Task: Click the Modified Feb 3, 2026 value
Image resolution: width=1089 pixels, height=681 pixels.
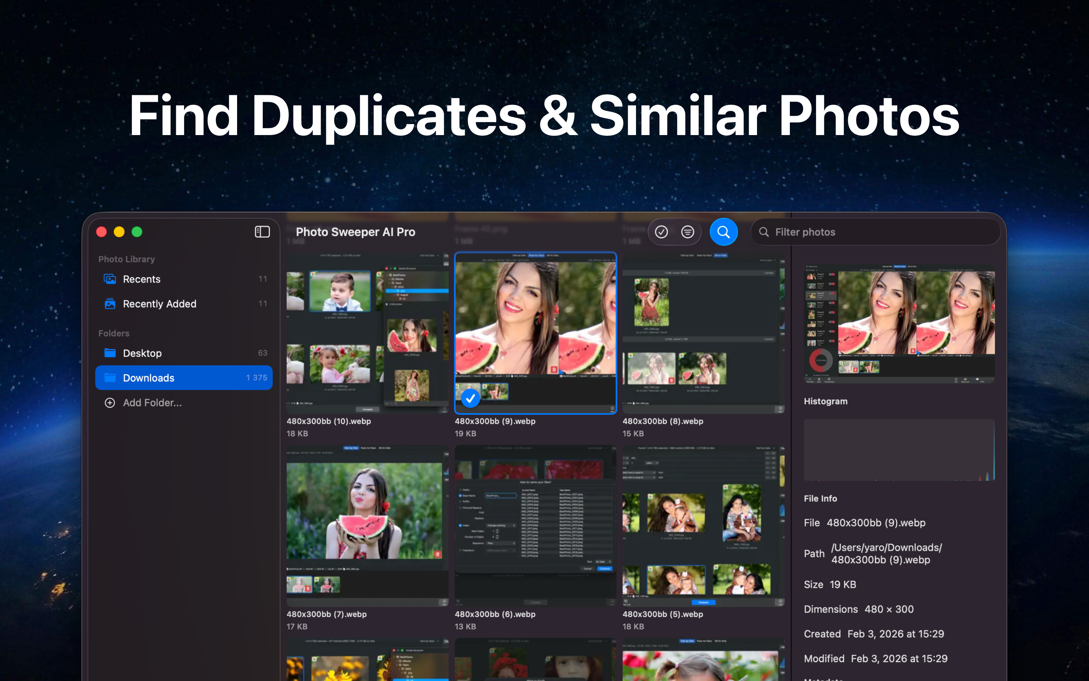Action: point(899,659)
